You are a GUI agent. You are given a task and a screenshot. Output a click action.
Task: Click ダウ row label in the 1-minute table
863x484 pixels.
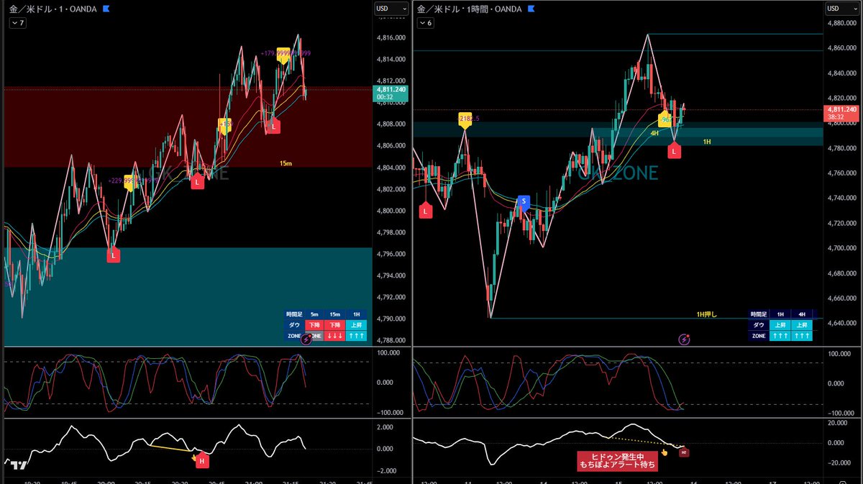click(294, 325)
